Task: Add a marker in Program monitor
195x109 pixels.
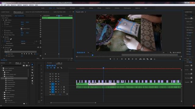Action: [110, 59]
